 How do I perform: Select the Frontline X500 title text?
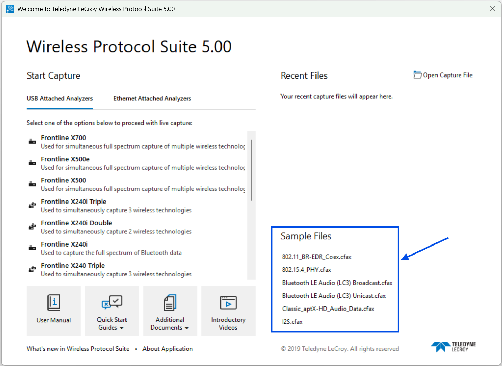point(63,180)
